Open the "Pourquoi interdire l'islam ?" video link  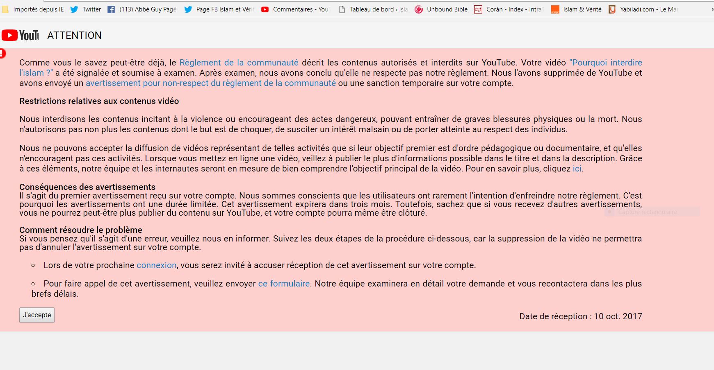(606, 63)
